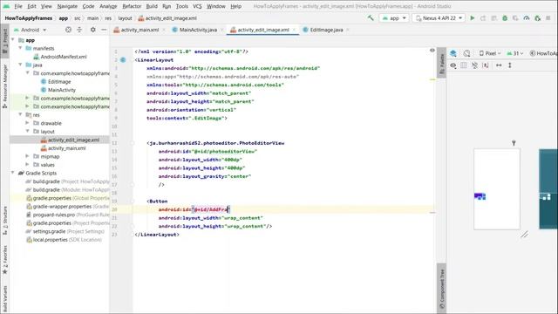
Task: Click the eye icon at editor top-right
Action: coord(432,51)
